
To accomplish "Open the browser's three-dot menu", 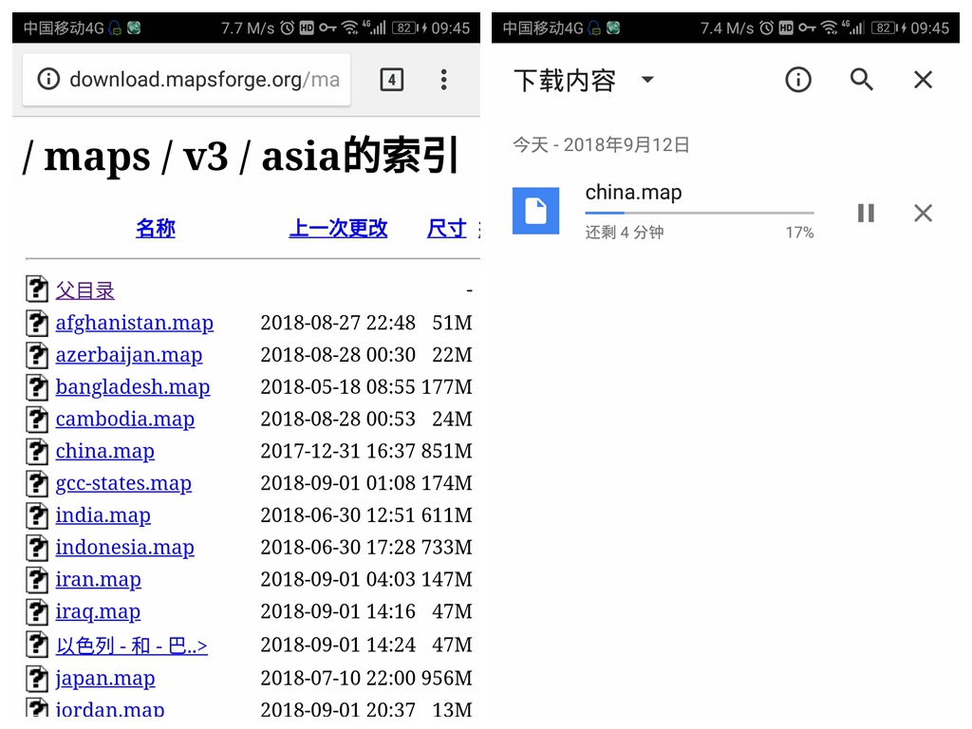I will point(443,80).
